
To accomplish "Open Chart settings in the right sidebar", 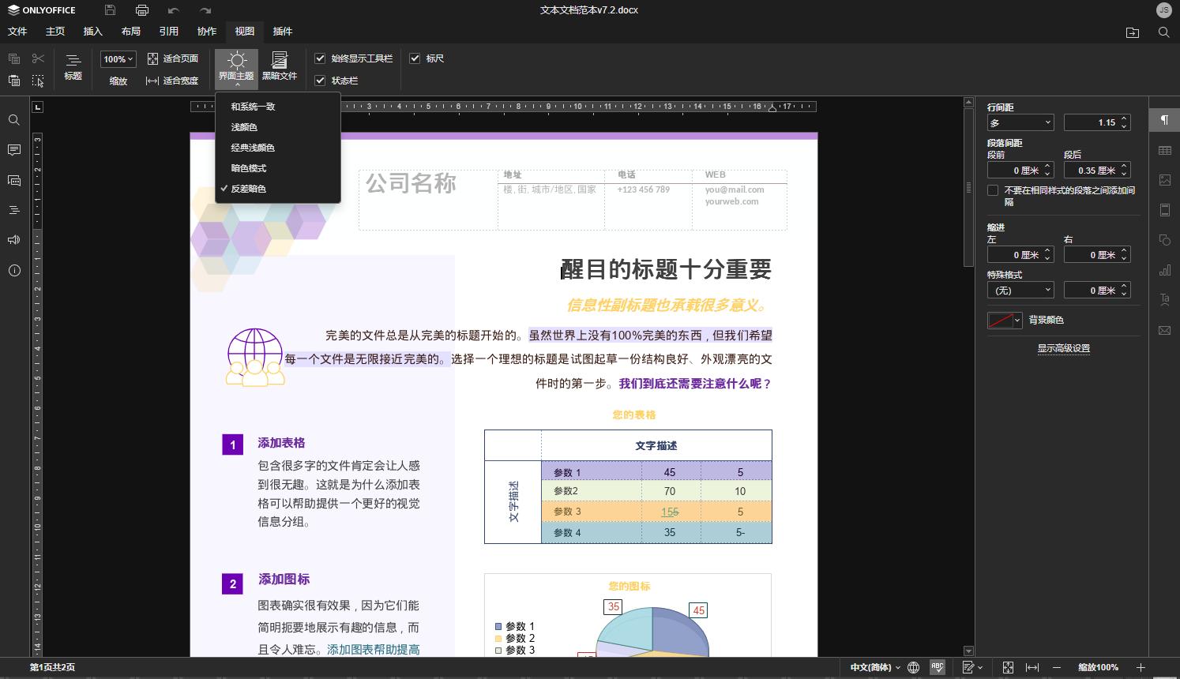I will click(1165, 270).
